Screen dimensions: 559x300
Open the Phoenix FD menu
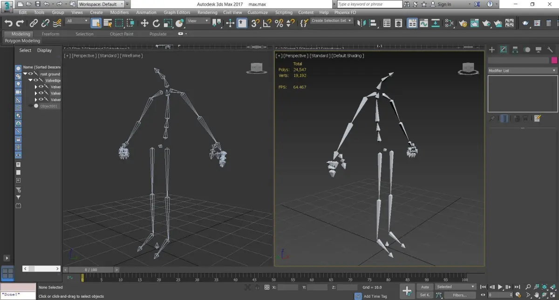coord(345,13)
